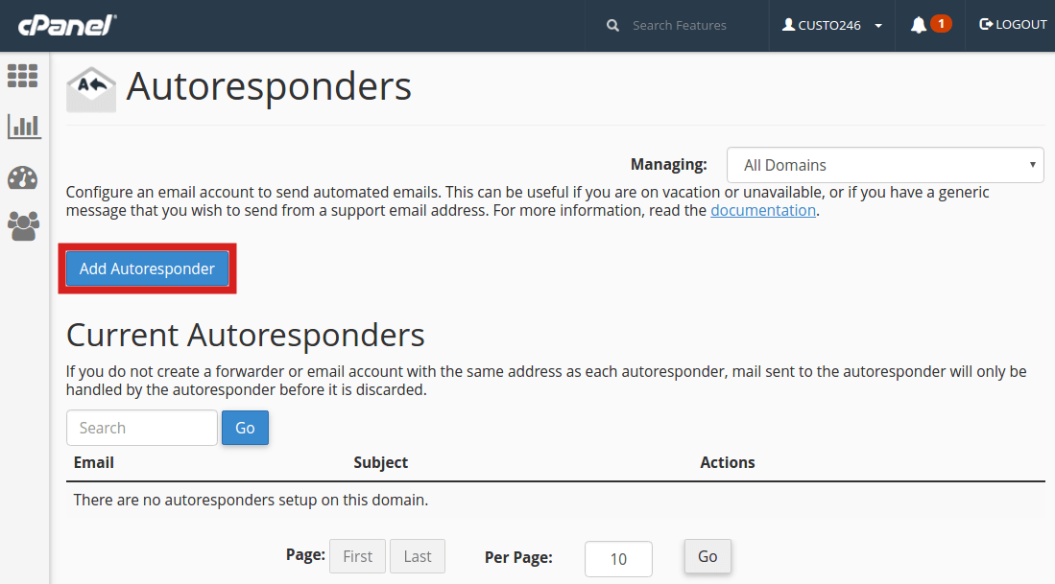Viewport: 1055px width, 584px height.
Task: Go to the Last page
Action: click(418, 556)
